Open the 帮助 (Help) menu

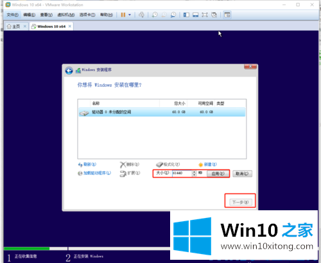pos(107,15)
